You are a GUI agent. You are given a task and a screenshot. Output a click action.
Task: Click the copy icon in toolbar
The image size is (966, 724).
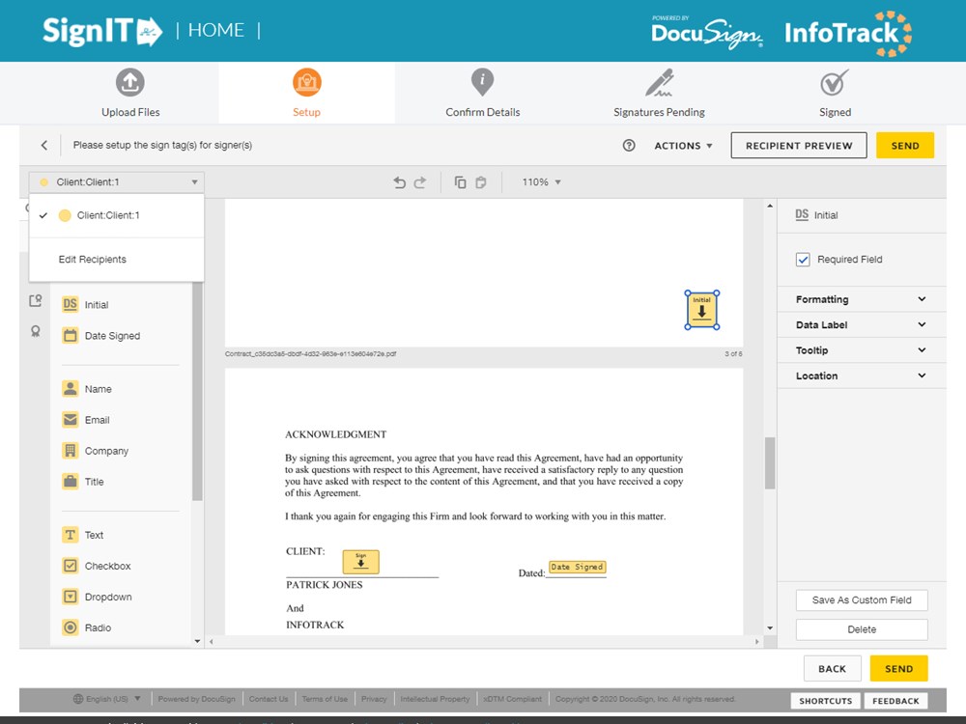(x=460, y=182)
